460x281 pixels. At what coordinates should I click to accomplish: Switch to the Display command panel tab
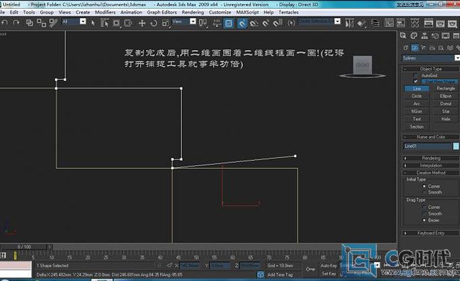point(446,36)
